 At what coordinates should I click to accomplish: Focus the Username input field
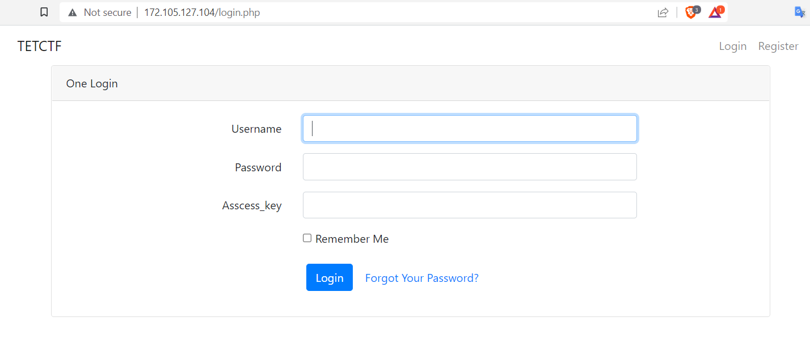tap(470, 129)
